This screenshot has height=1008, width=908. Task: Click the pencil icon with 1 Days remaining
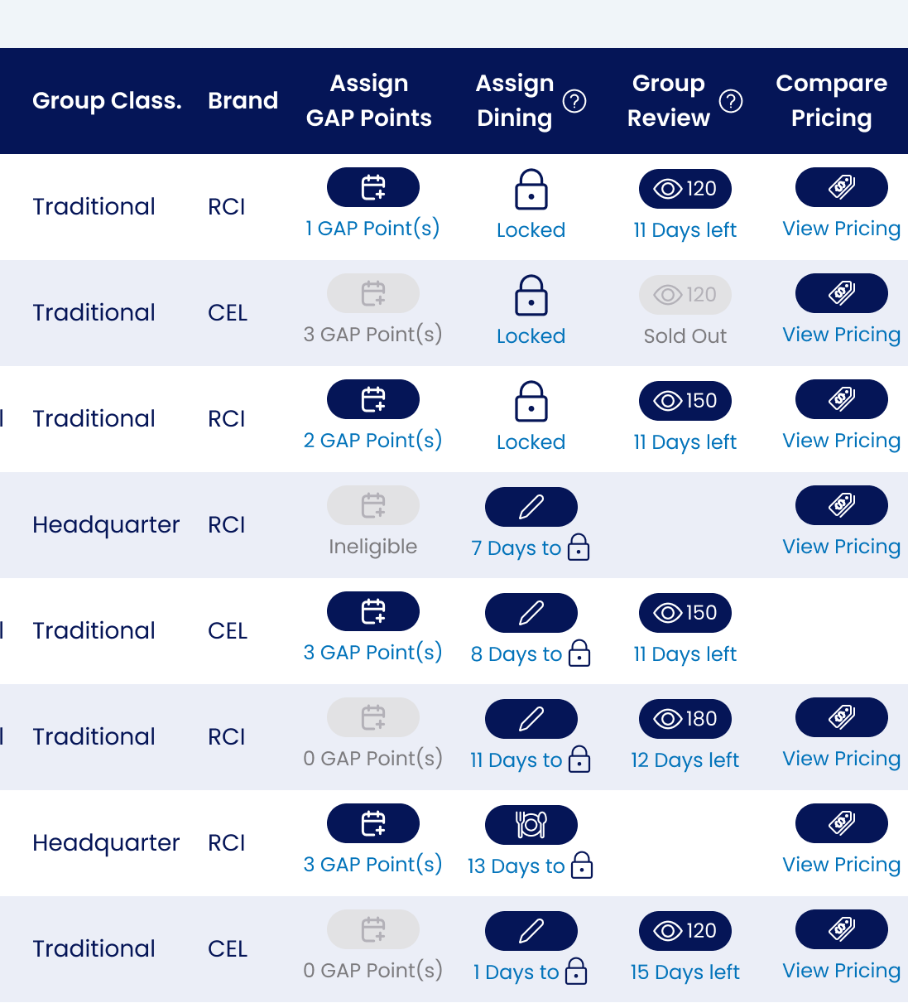531,931
